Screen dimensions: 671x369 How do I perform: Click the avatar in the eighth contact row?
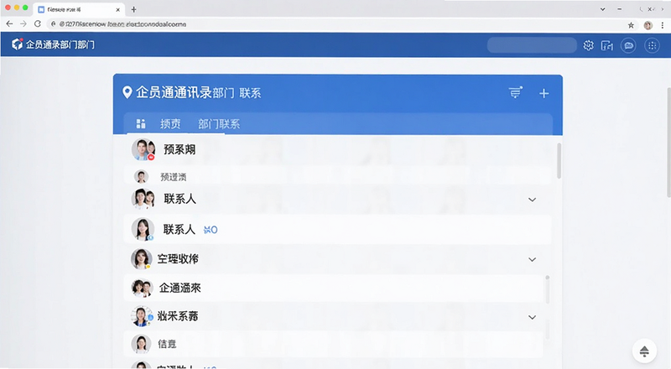point(141,344)
